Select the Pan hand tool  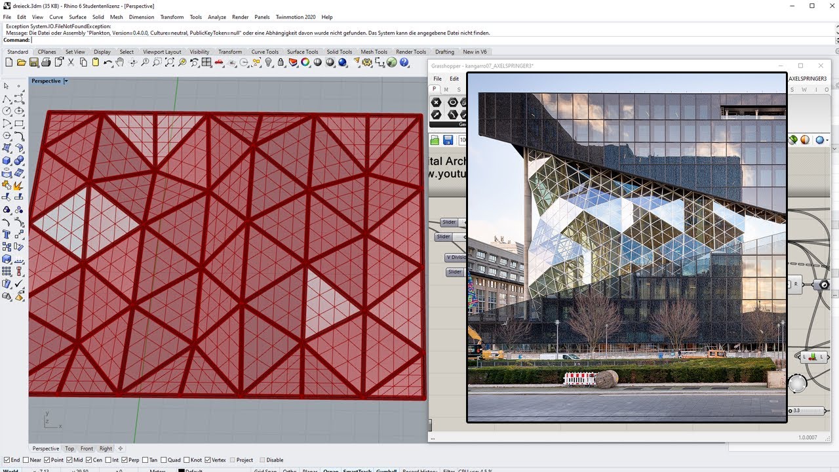[120, 62]
